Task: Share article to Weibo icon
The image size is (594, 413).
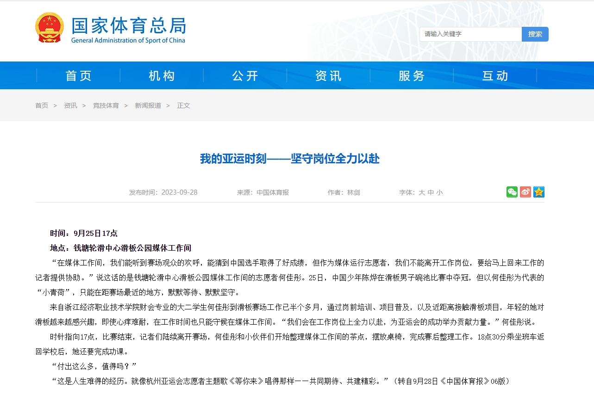Action: point(525,192)
